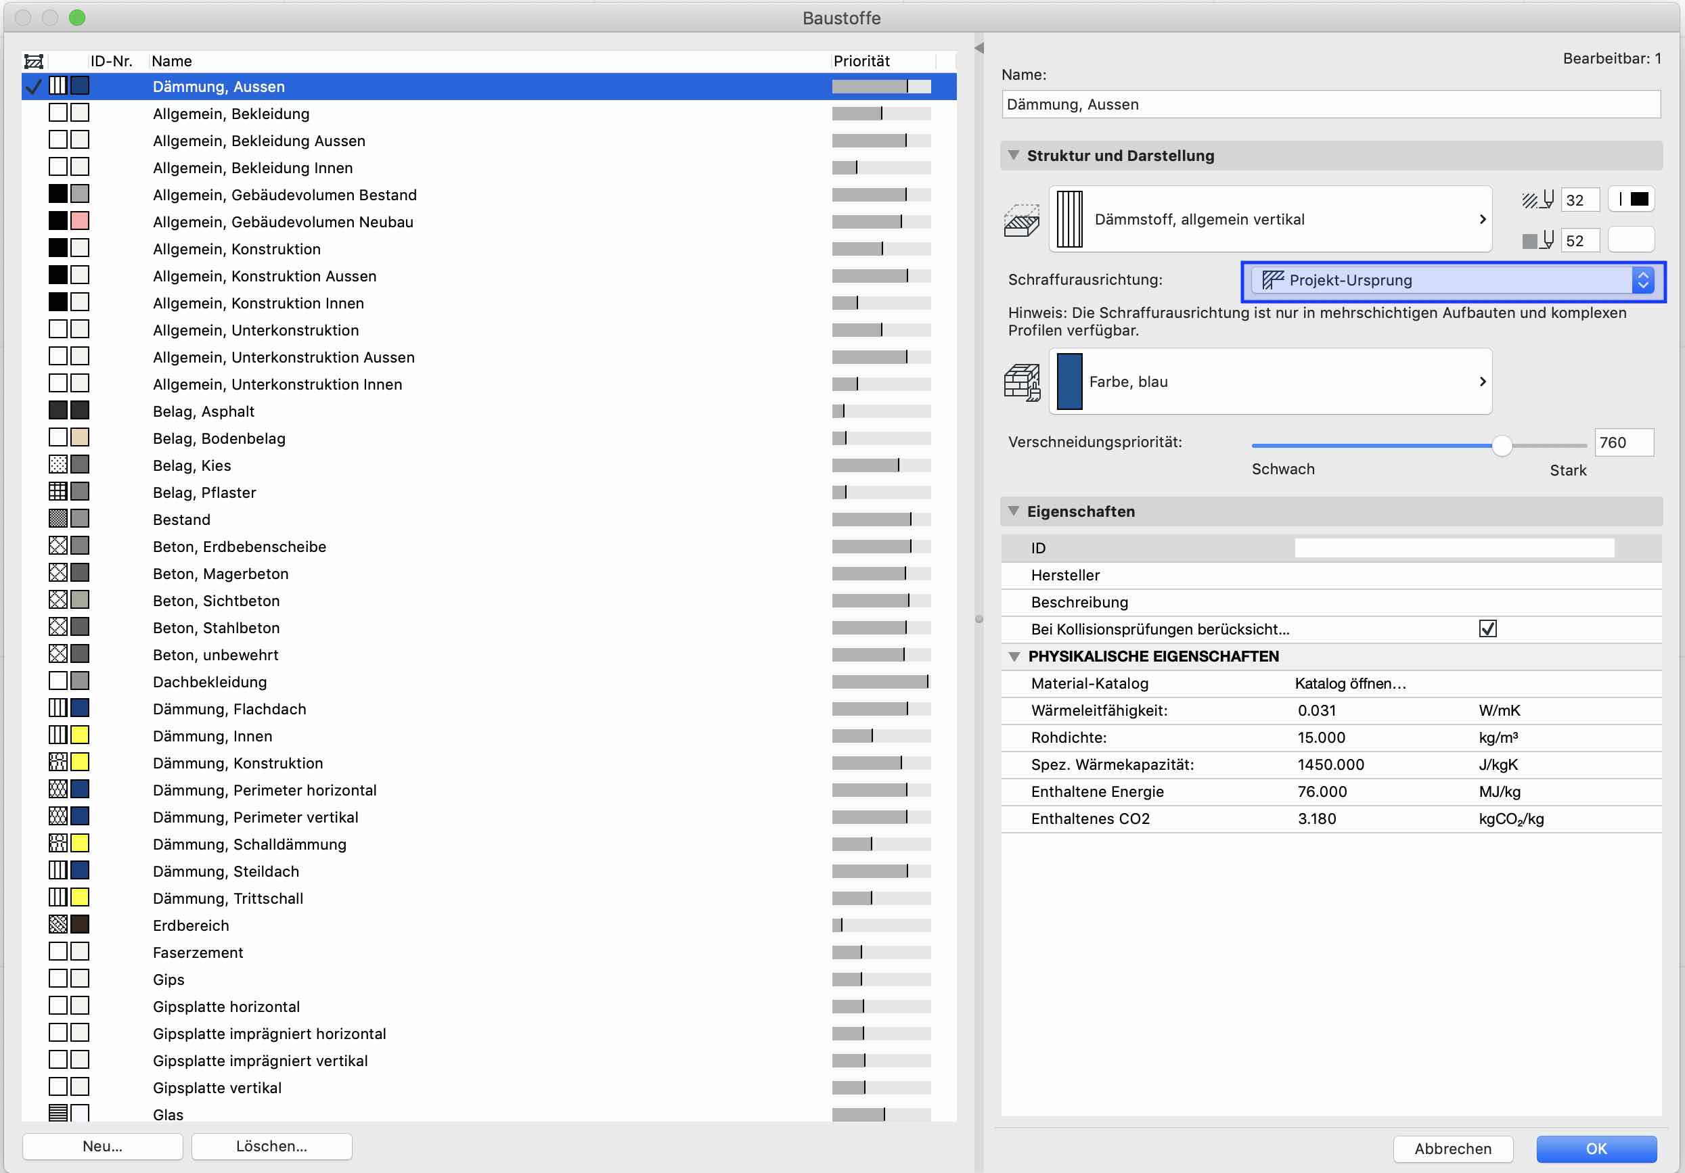1685x1173 pixels.
Task: Toggle the Kollisionsprüfungen berücksichtigen checkbox
Action: pos(1487,628)
